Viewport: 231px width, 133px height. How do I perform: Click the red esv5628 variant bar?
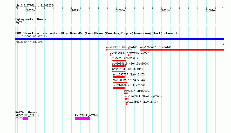click(119, 61)
